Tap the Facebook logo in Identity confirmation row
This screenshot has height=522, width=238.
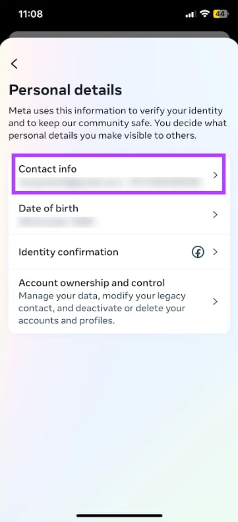(198, 252)
